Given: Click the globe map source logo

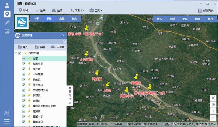Looking at the screenshot, I should (x=22, y=22).
